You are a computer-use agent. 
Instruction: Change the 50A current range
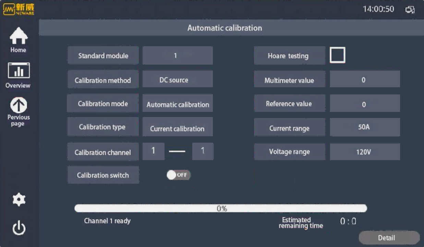coord(365,127)
